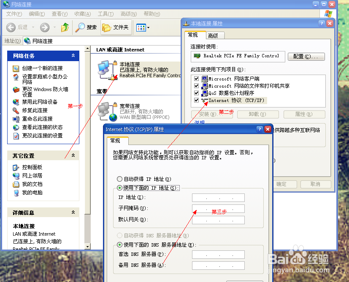Image resolution: width=349 pixels, height=282 pixels.
Task: Open 网上邻居 icon
Action: [16, 176]
